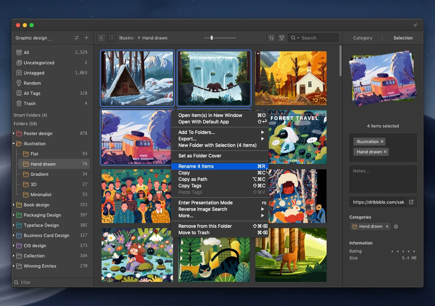Image resolution: width=435 pixels, height=306 pixels.
Task: Open the filter funnel icon
Action: click(282, 38)
